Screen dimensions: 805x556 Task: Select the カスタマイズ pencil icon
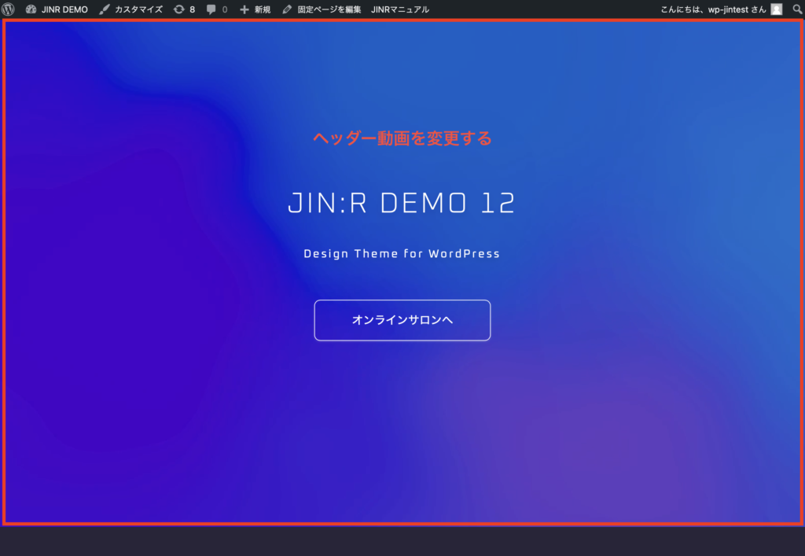point(103,9)
